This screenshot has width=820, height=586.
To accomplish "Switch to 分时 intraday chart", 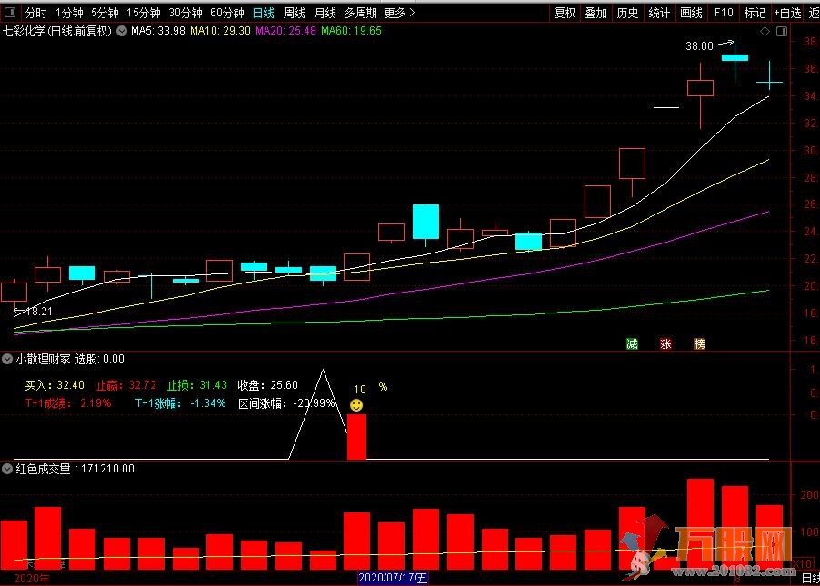I will [35, 13].
